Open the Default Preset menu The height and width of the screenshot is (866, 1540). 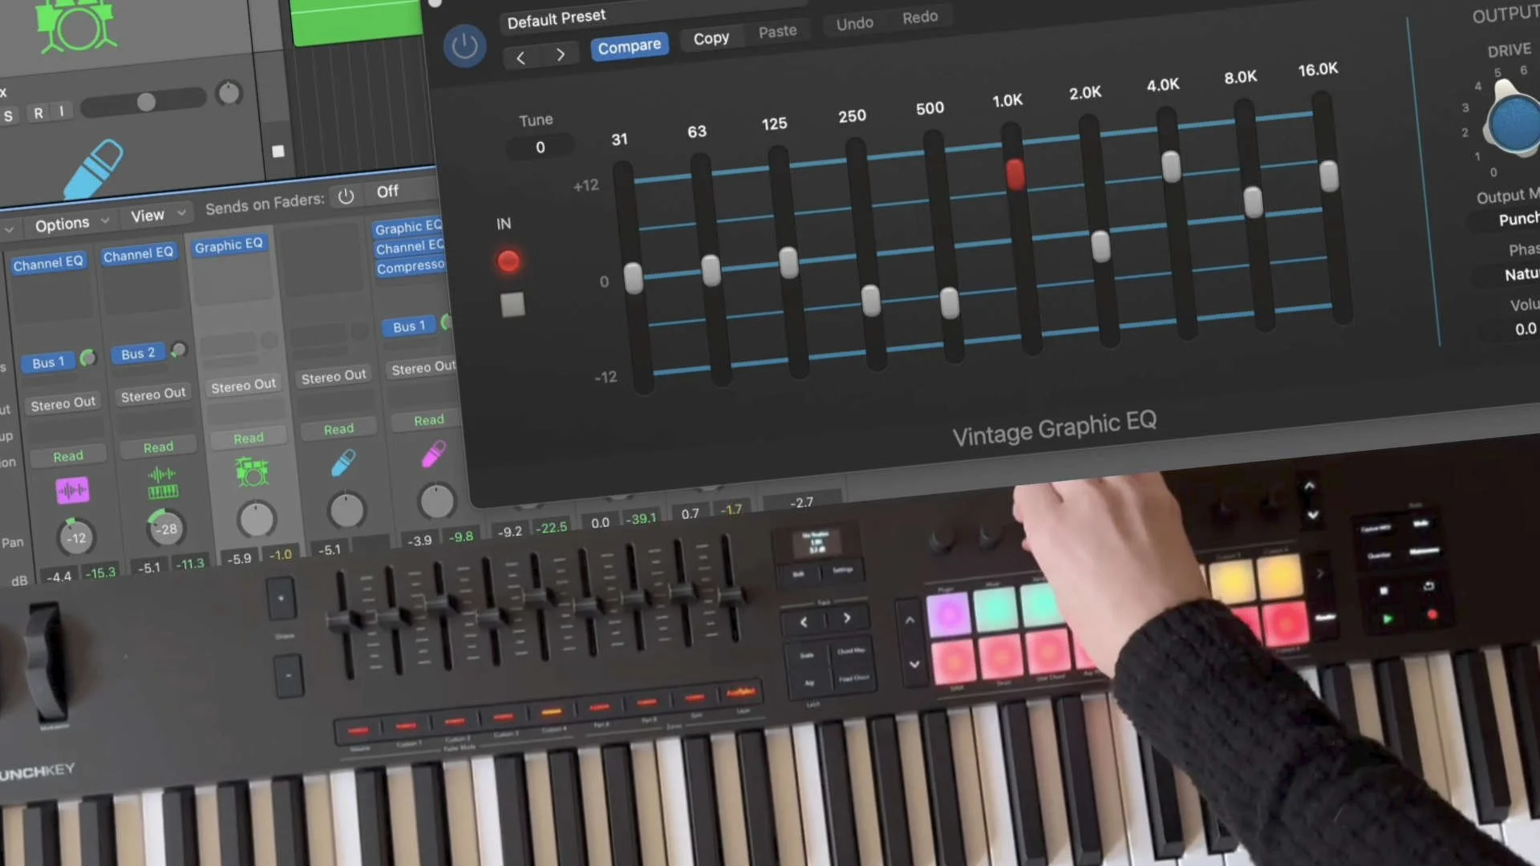point(556,17)
